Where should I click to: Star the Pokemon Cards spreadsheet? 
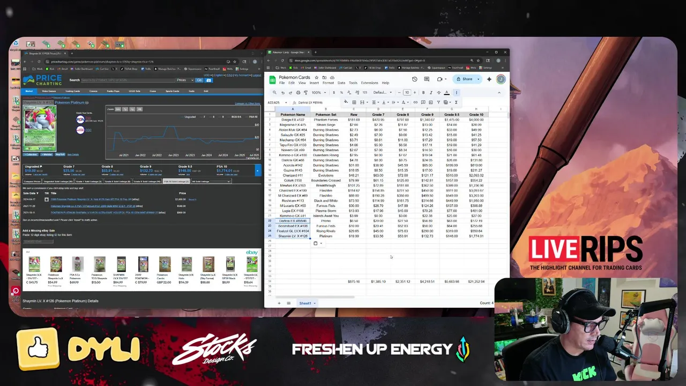point(317,78)
